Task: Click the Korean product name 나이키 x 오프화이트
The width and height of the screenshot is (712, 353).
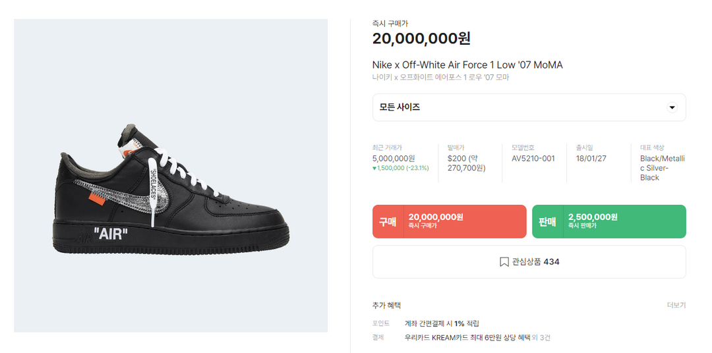Action: coord(440,78)
